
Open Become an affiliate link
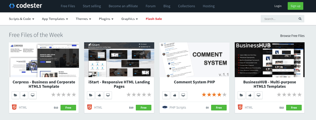(x=123, y=6)
